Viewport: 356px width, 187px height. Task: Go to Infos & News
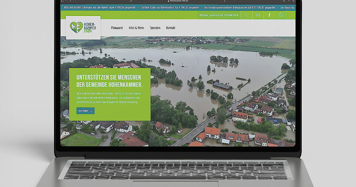coord(136,28)
